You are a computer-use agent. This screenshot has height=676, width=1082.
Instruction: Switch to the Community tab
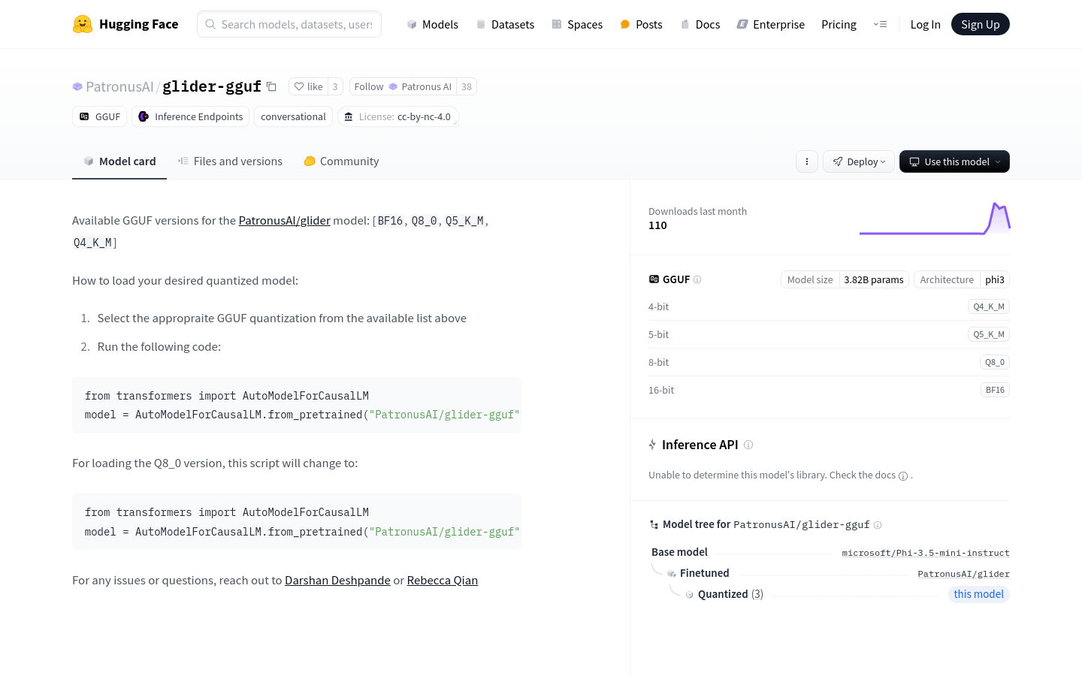click(341, 161)
